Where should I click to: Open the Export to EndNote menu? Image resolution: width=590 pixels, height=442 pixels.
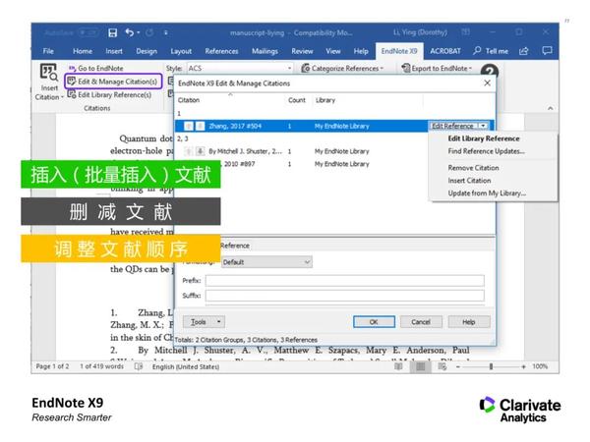(x=437, y=68)
